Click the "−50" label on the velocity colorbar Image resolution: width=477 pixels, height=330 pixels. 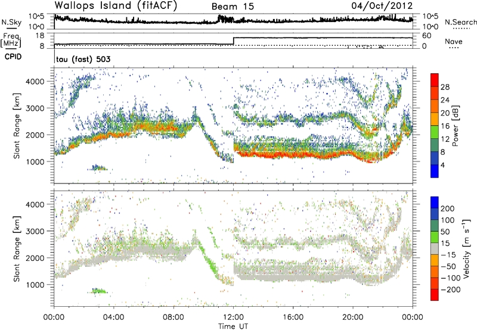448,266
